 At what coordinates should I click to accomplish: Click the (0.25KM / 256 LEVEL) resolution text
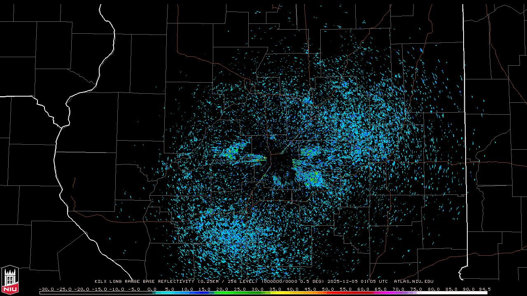pos(228,282)
